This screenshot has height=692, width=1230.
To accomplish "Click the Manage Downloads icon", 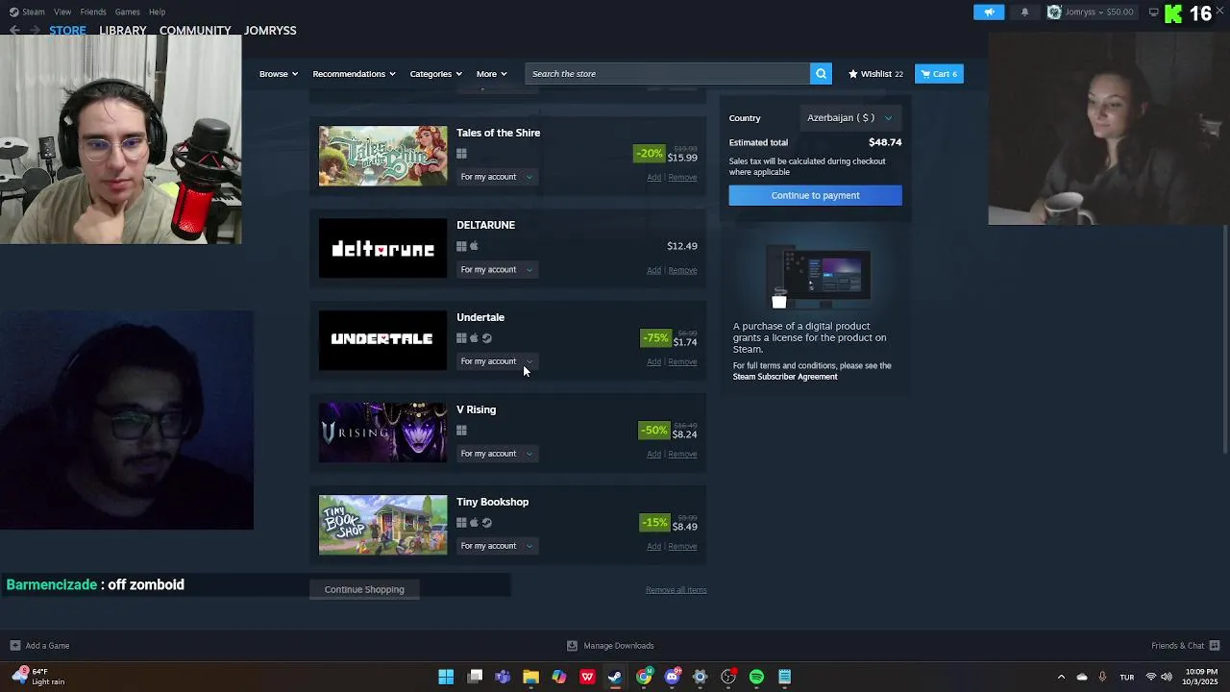I will point(572,646).
